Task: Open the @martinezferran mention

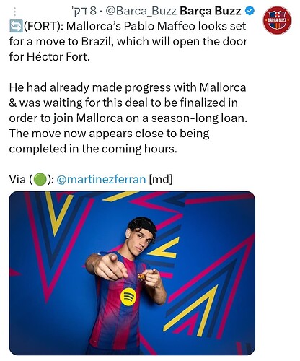Action: [101, 180]
